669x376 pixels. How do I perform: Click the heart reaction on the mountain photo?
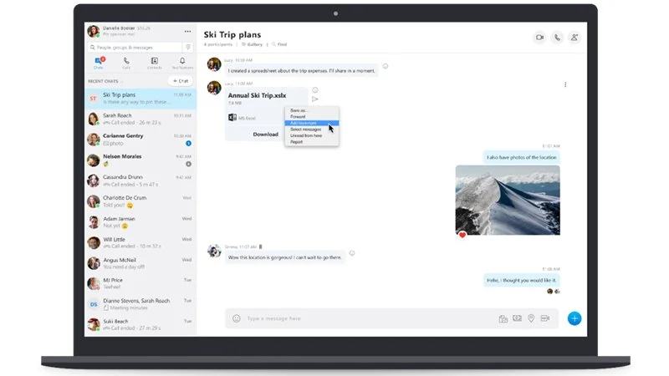coord(462,235)
